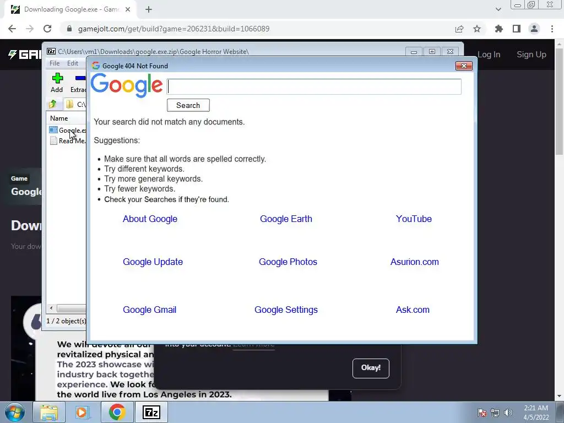Focus the Google search text field
The width and height of the screenshot is (564, 423).
click(314, 86)
